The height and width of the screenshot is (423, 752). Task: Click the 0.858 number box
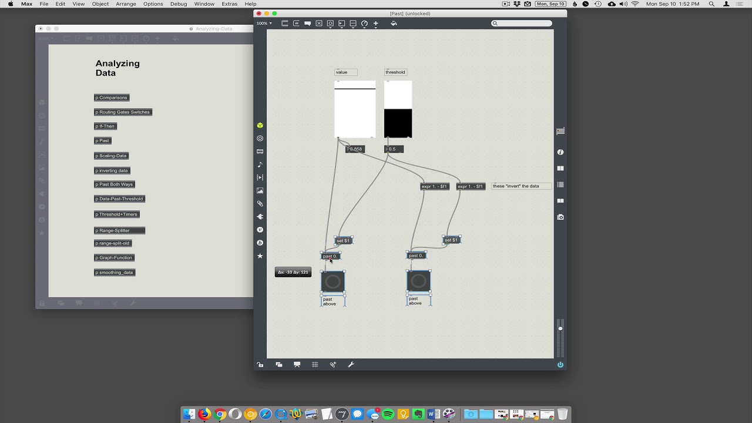pos(355,149)
